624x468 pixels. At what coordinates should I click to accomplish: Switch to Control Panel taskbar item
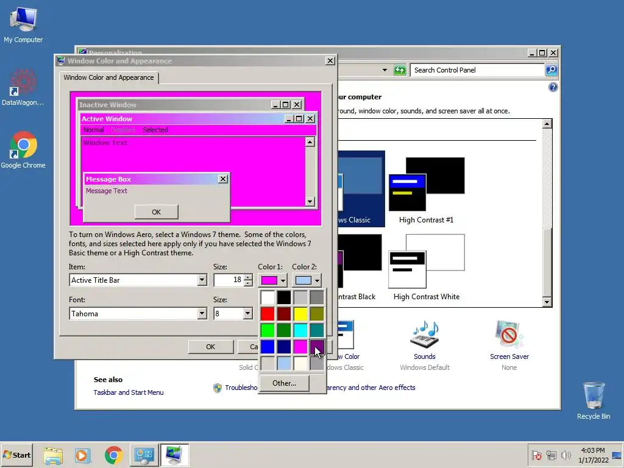click(x=144, y=455)
